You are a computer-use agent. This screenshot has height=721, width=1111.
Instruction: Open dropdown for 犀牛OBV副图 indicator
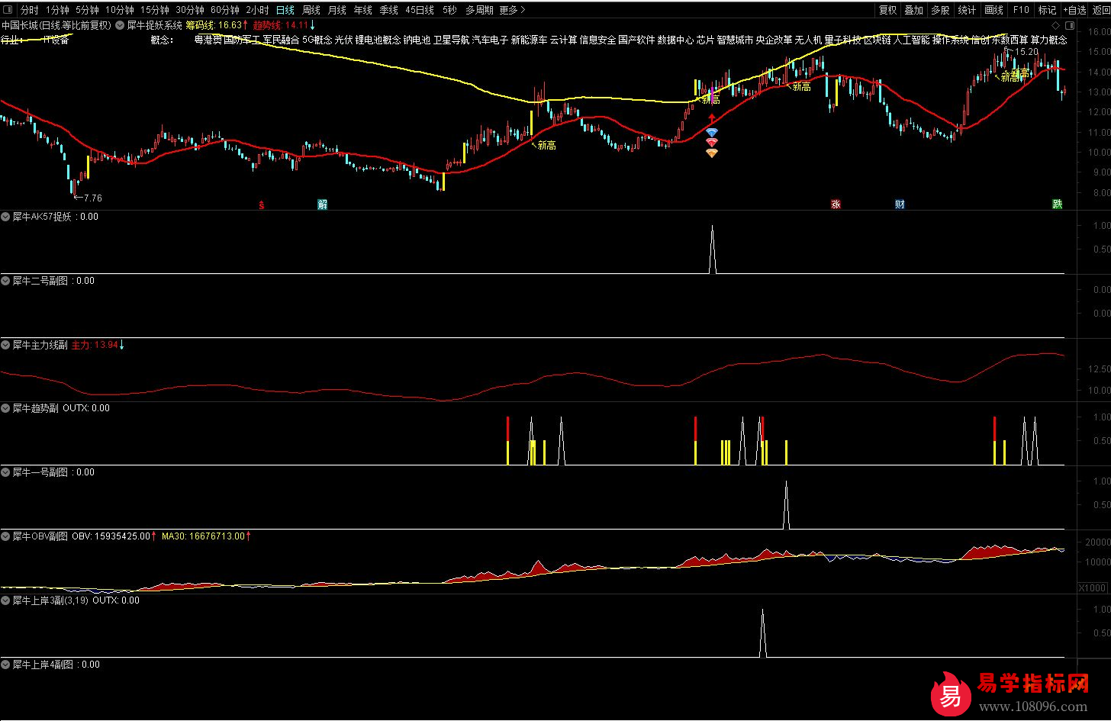(x=5, y=536)
